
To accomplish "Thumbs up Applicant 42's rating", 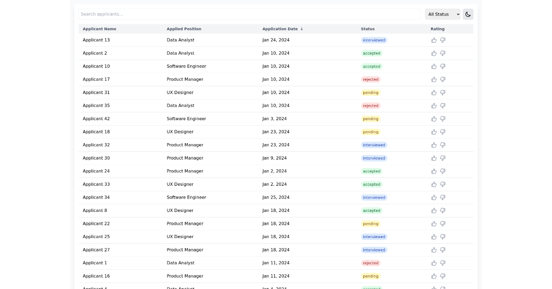I will 434,119.
